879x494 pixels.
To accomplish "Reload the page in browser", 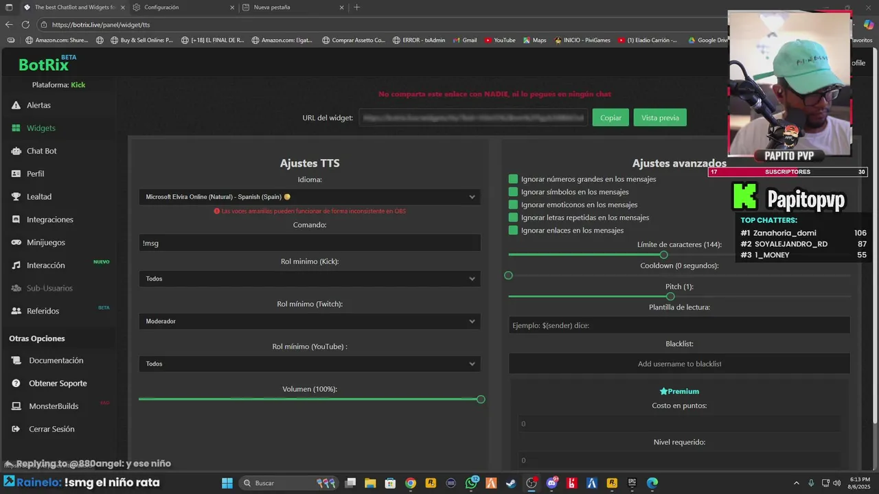I will [25, 25].
